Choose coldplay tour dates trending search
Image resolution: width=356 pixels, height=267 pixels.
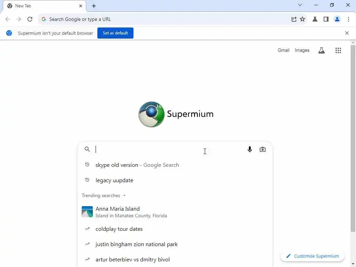[175, 229]
